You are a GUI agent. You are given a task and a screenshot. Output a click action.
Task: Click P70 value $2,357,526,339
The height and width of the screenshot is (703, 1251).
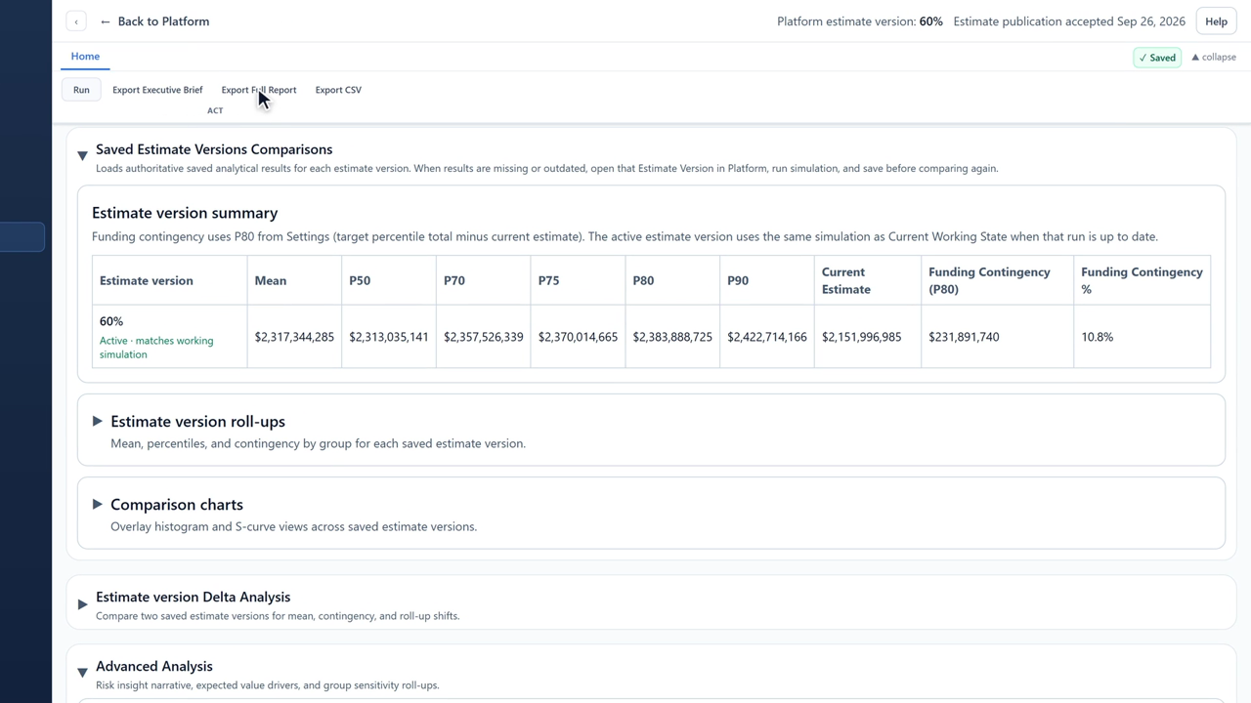(x=484, y=337)
